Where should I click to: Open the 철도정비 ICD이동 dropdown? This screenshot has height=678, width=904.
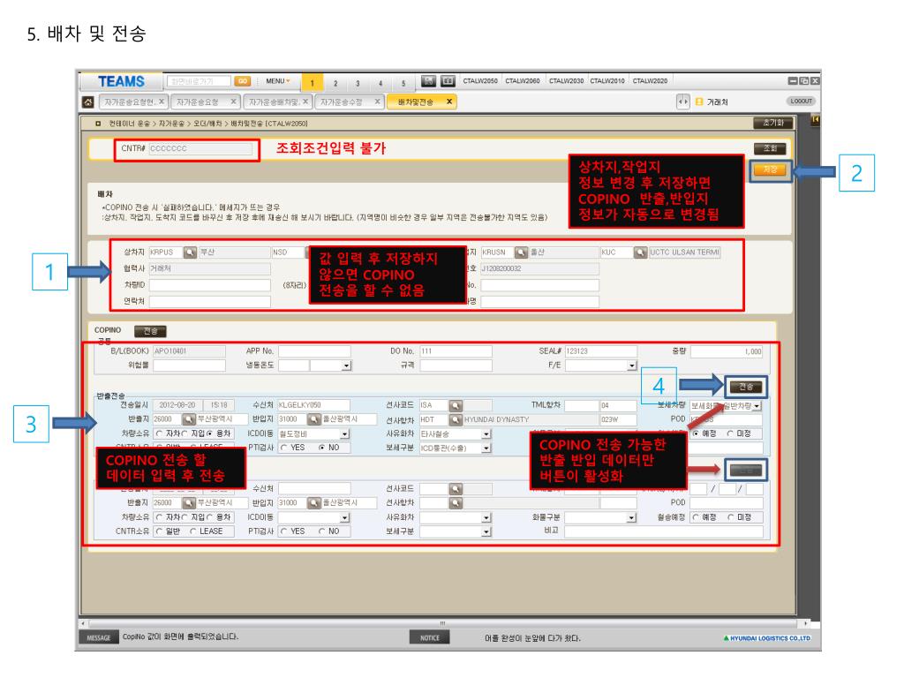(x=345, y=434)
